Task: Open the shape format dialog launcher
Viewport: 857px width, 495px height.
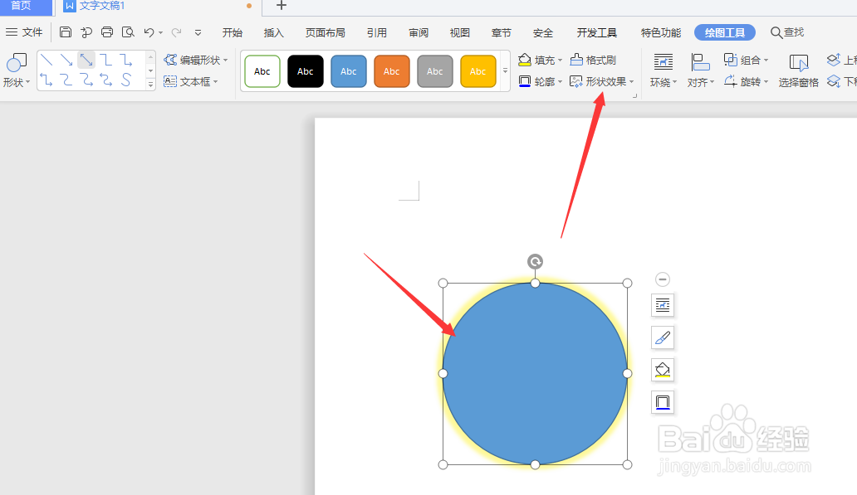Action: click(x=634, y=96)
